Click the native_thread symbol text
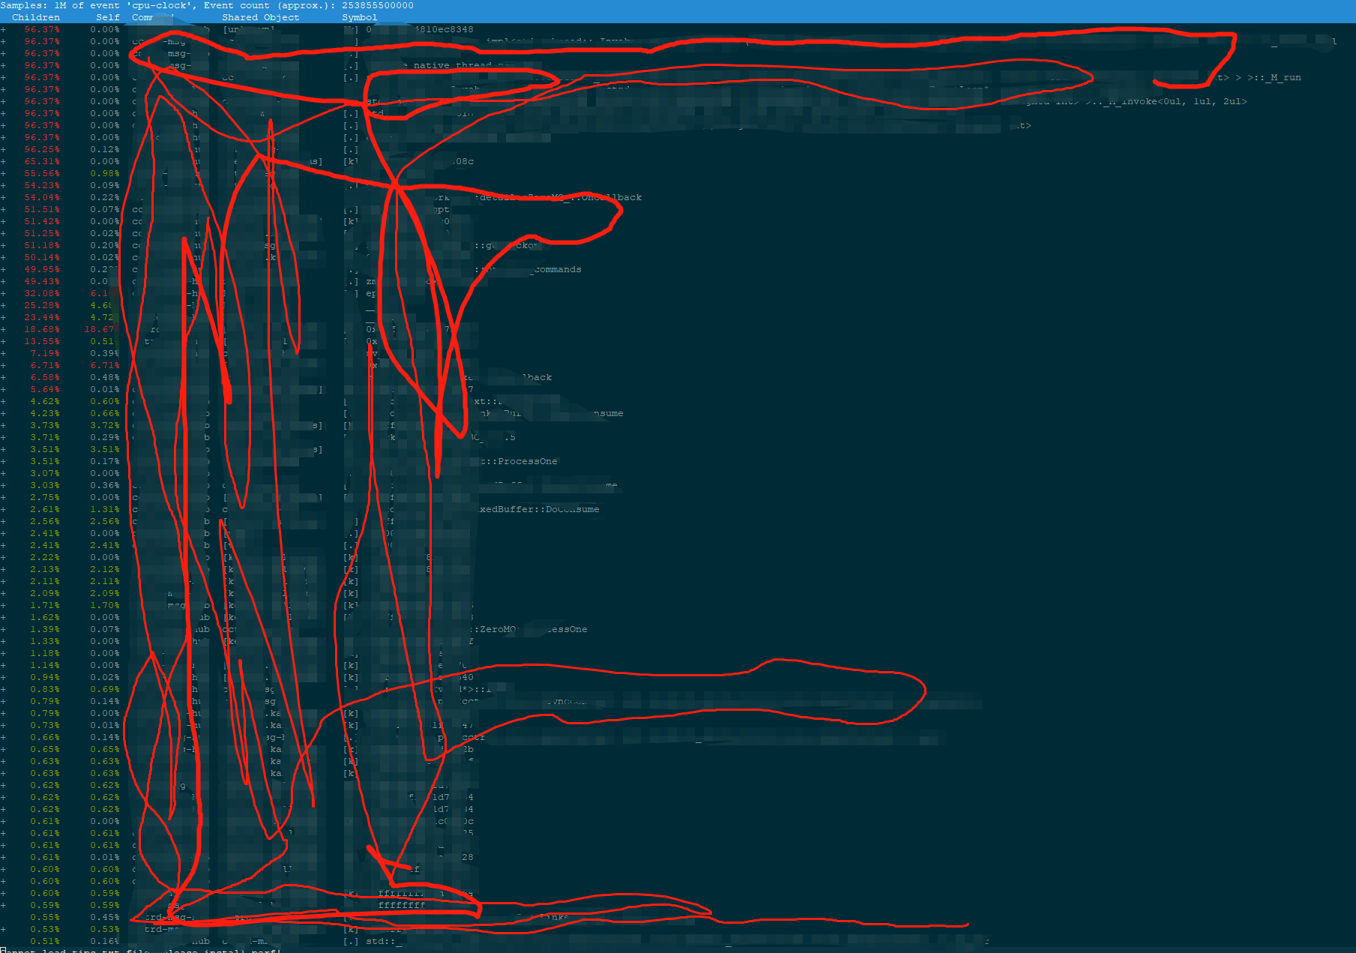 pos(453,66)
